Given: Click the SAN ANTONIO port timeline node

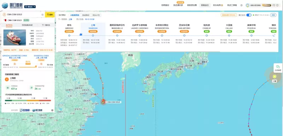Looking at the screenshot, I should point(184,35).
